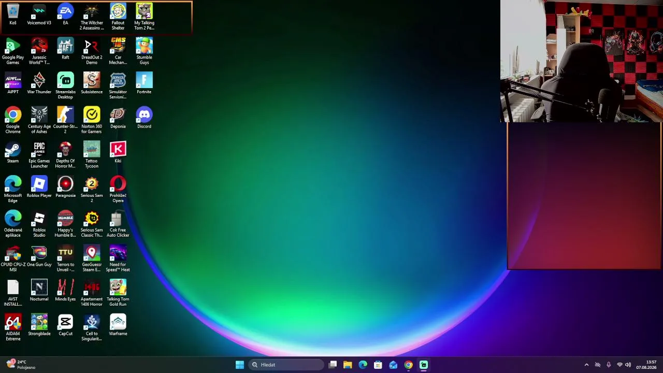Viewport: 663px width, 373px height.
Task: Select the Counter-Strike 2 shortcut
Action: [65, 121]
